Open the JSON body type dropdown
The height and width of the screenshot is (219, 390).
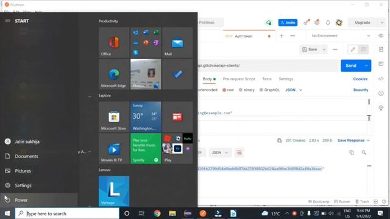(294, 90)
